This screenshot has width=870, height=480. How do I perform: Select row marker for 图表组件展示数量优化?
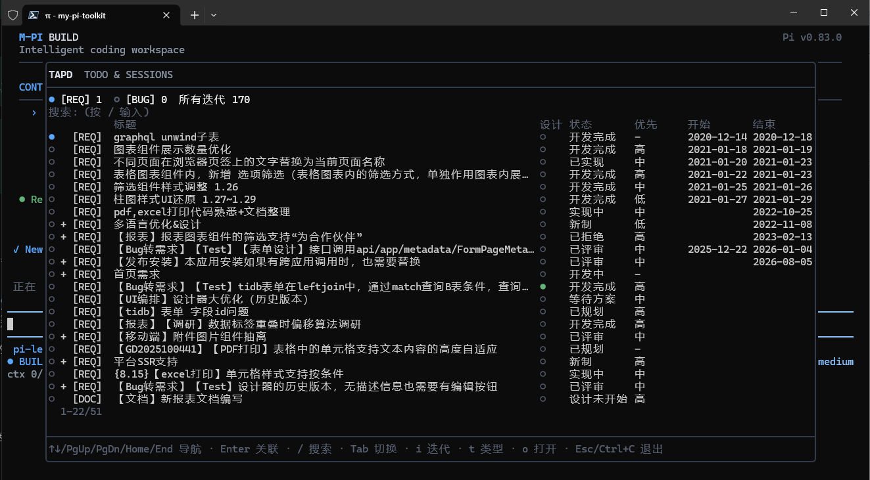click(x=51, y=150)
